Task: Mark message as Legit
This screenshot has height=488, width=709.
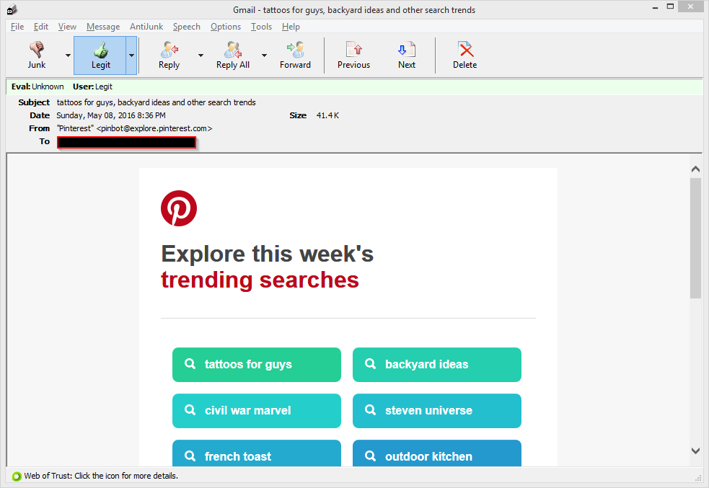Action: (x=100, y=55)
